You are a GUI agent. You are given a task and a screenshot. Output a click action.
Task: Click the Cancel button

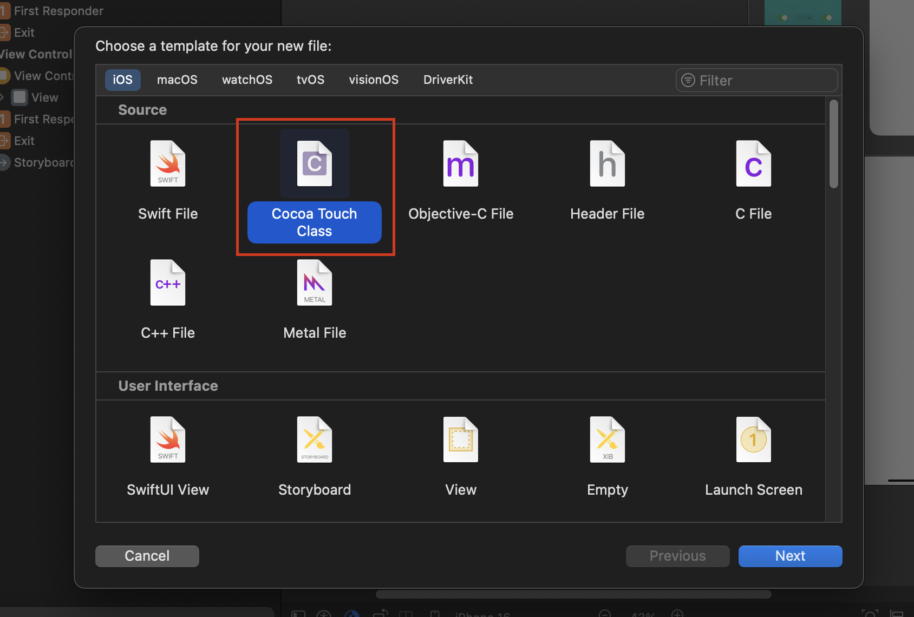(147, 556)
